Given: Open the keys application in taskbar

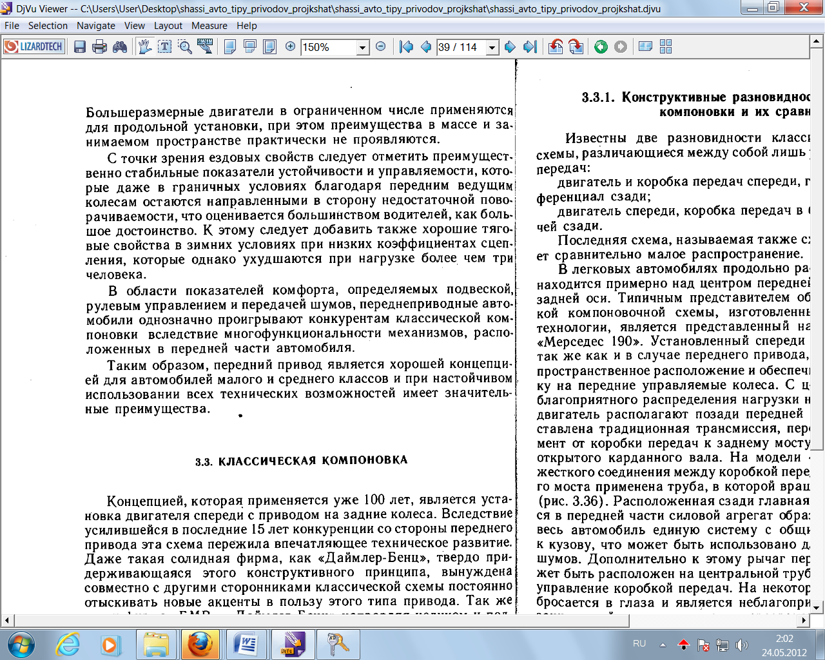Looking at the screenshot, I should pos(338,644).
